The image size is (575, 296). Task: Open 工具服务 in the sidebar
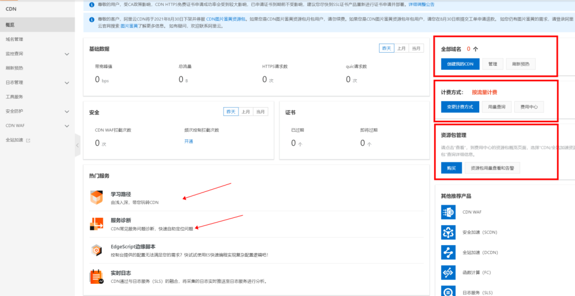37,97
